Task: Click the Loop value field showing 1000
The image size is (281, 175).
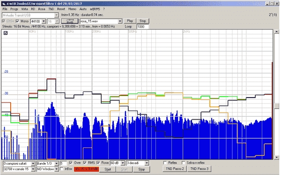Action: pyautogui.click(x=143, y=27)
